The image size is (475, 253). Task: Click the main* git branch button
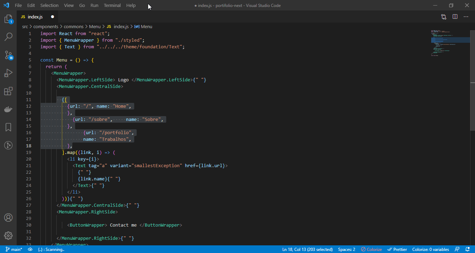click(14, 249)
